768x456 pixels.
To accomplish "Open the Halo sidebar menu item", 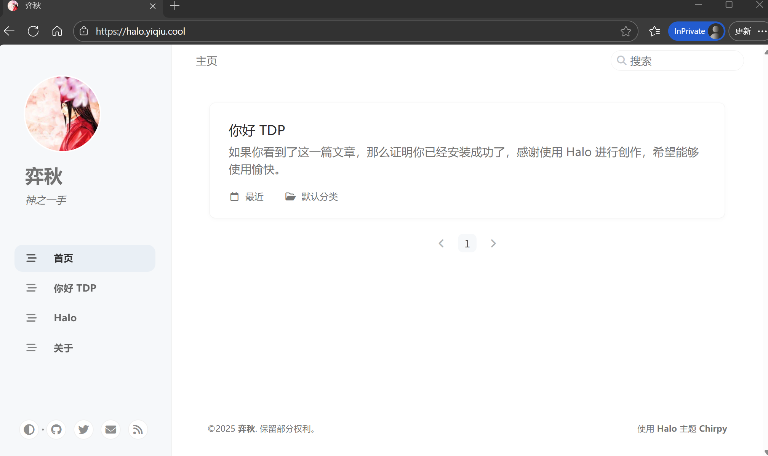I will pos(65,318).
